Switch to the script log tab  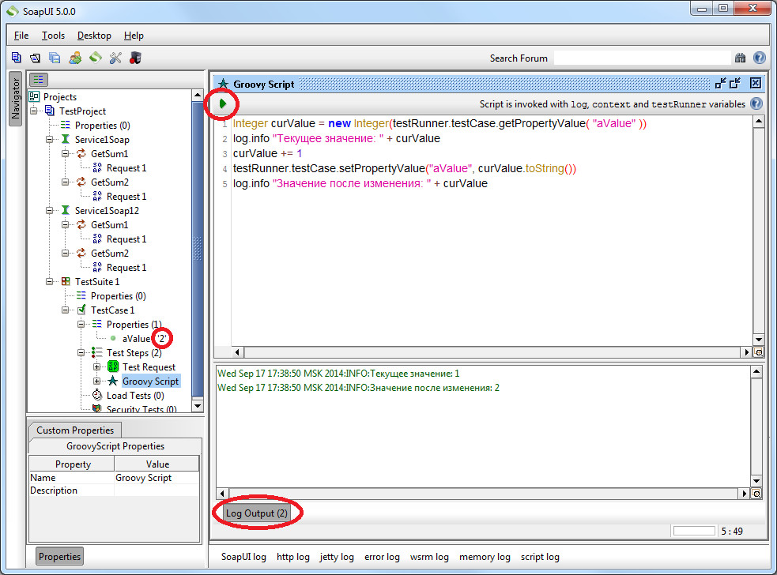point(540,557)
